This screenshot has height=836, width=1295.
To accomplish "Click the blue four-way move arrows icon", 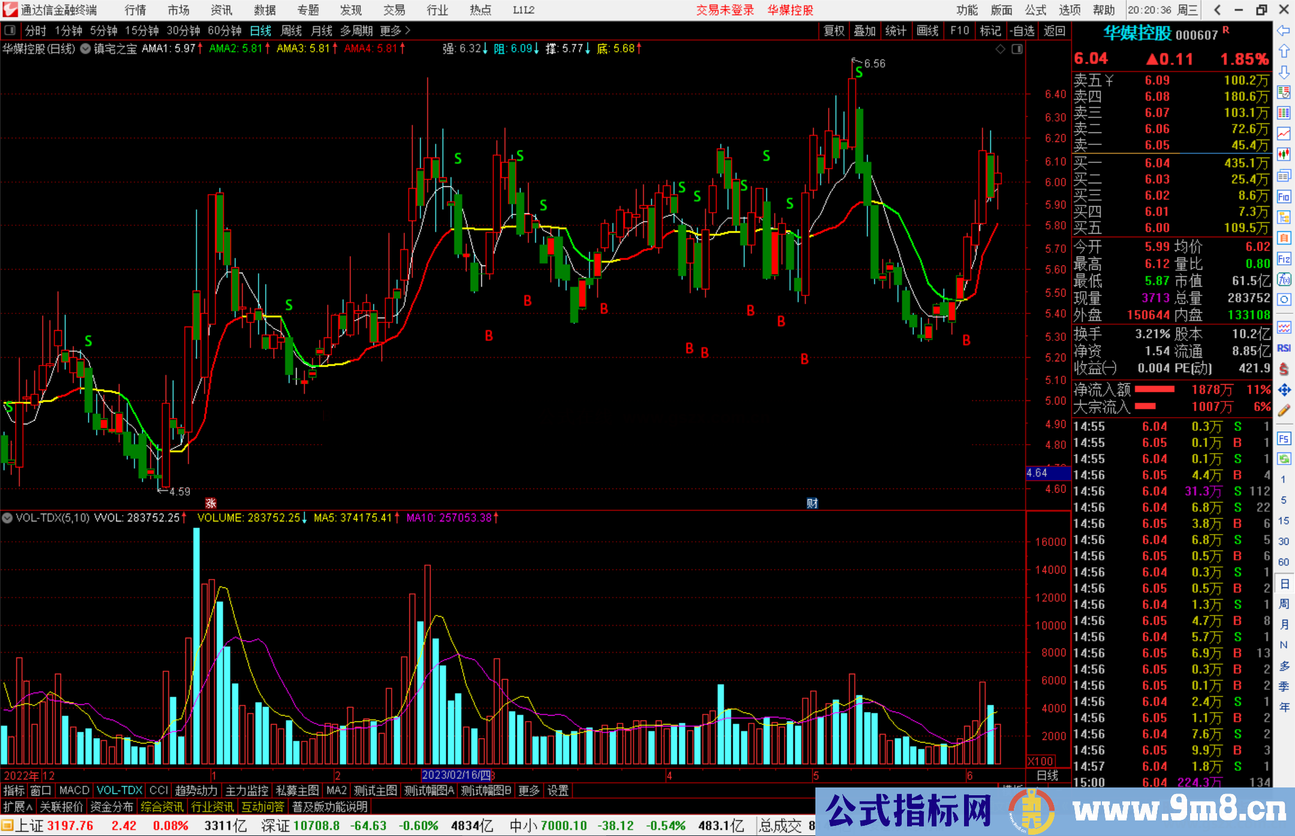I will (x=1284, y=390).
